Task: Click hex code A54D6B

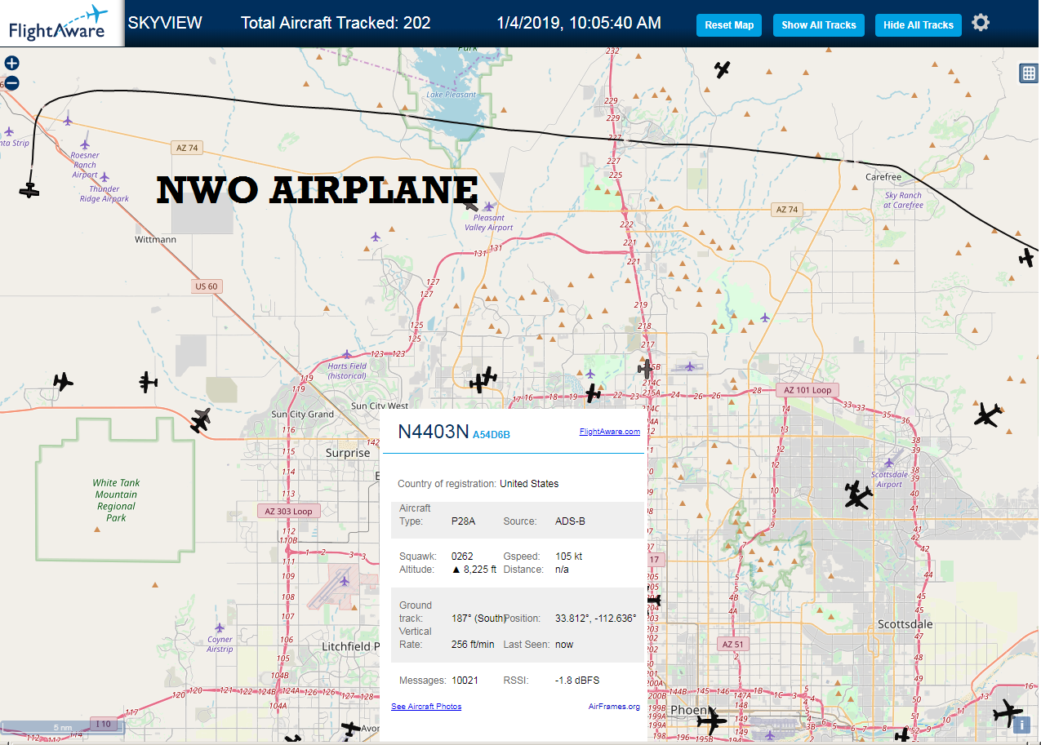Action: pos(491,435)
